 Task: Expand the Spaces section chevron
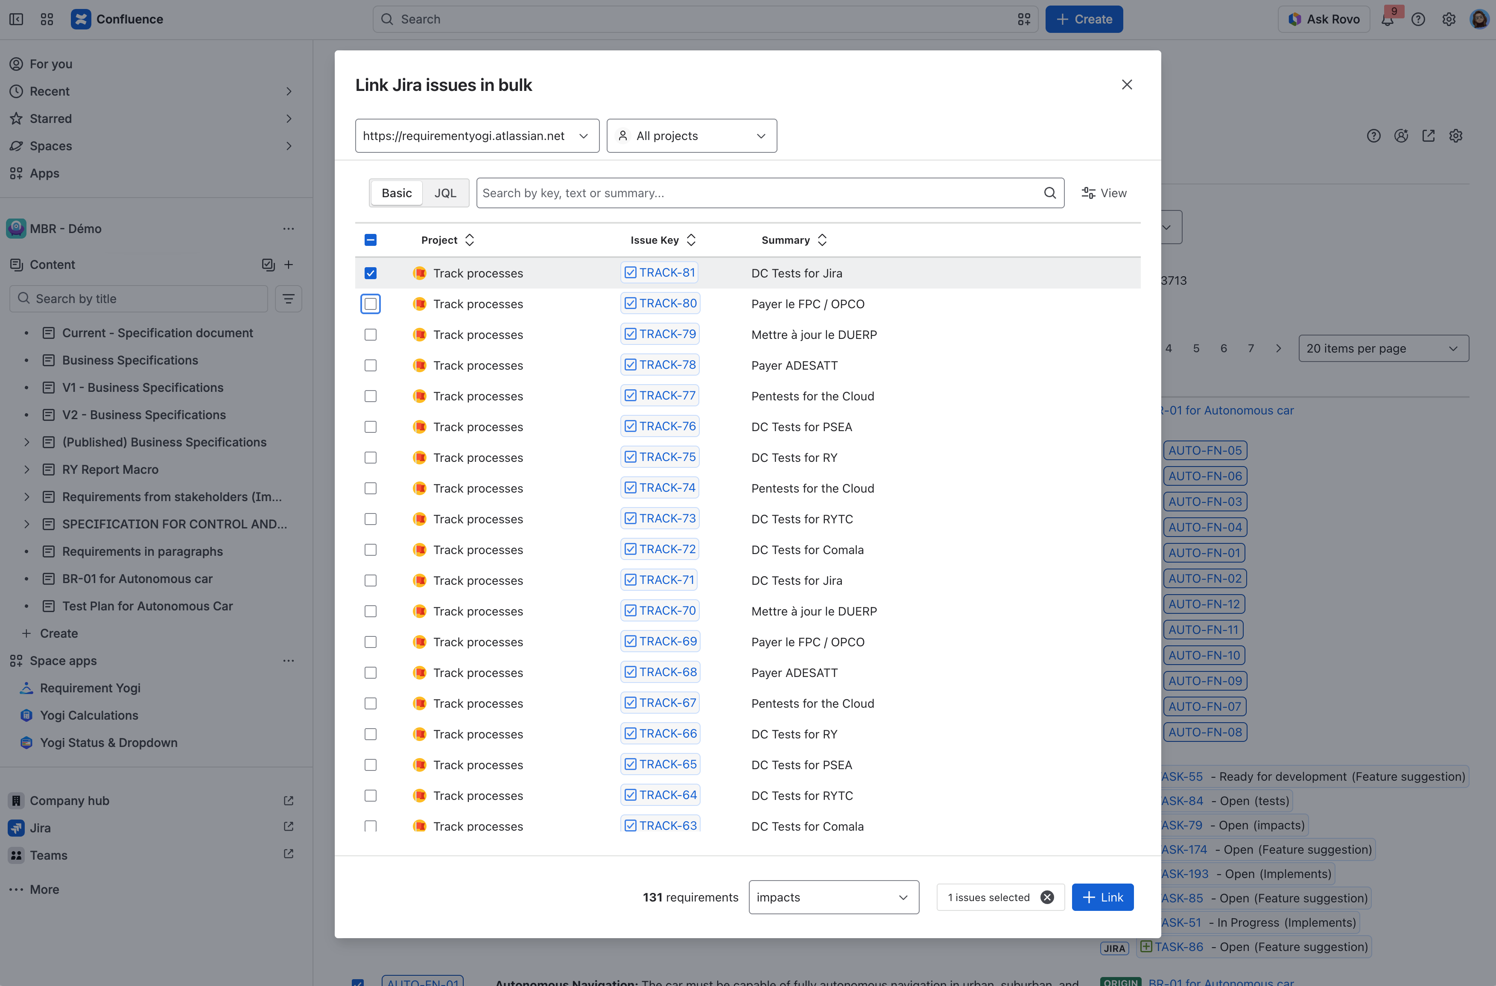pyautogui.click(x=289, y=146)
